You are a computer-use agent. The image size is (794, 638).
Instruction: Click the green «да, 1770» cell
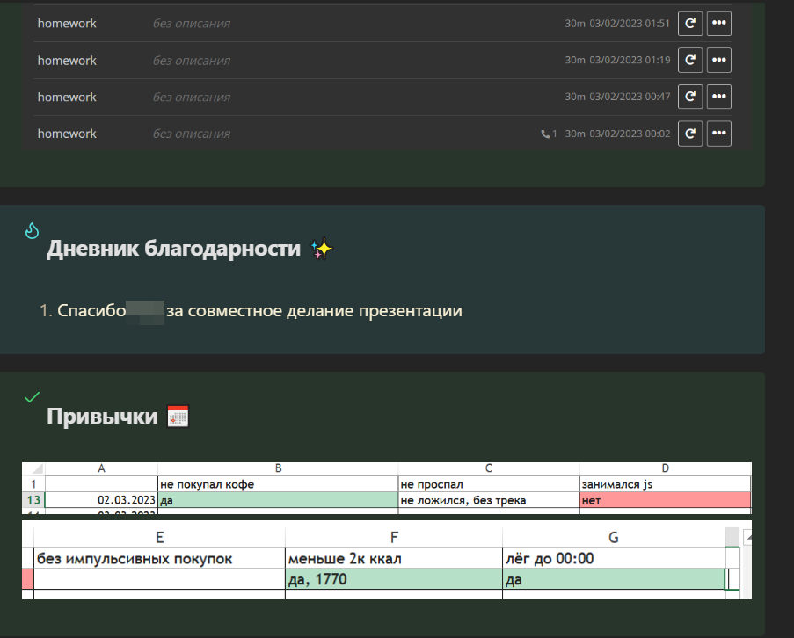(x=393, y=579)
